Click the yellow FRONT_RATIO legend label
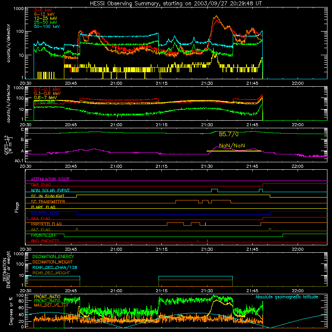Viewport: 332px width, 332px height. [x=47, y=297]
